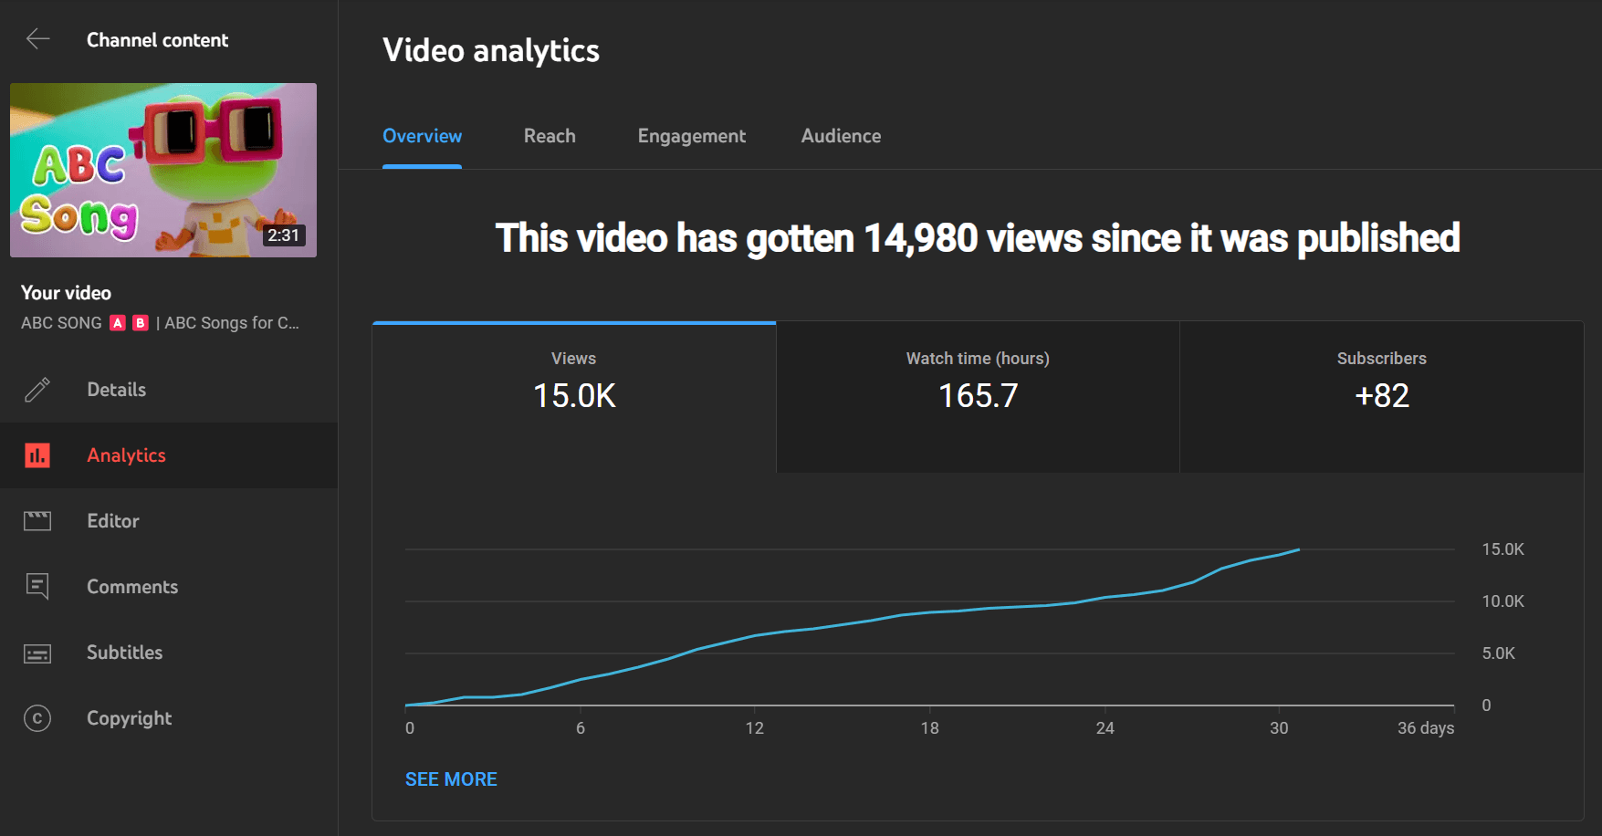1602x836 pixels.
Task: Select the Watch time (hours) card
Action: (978, 396)
